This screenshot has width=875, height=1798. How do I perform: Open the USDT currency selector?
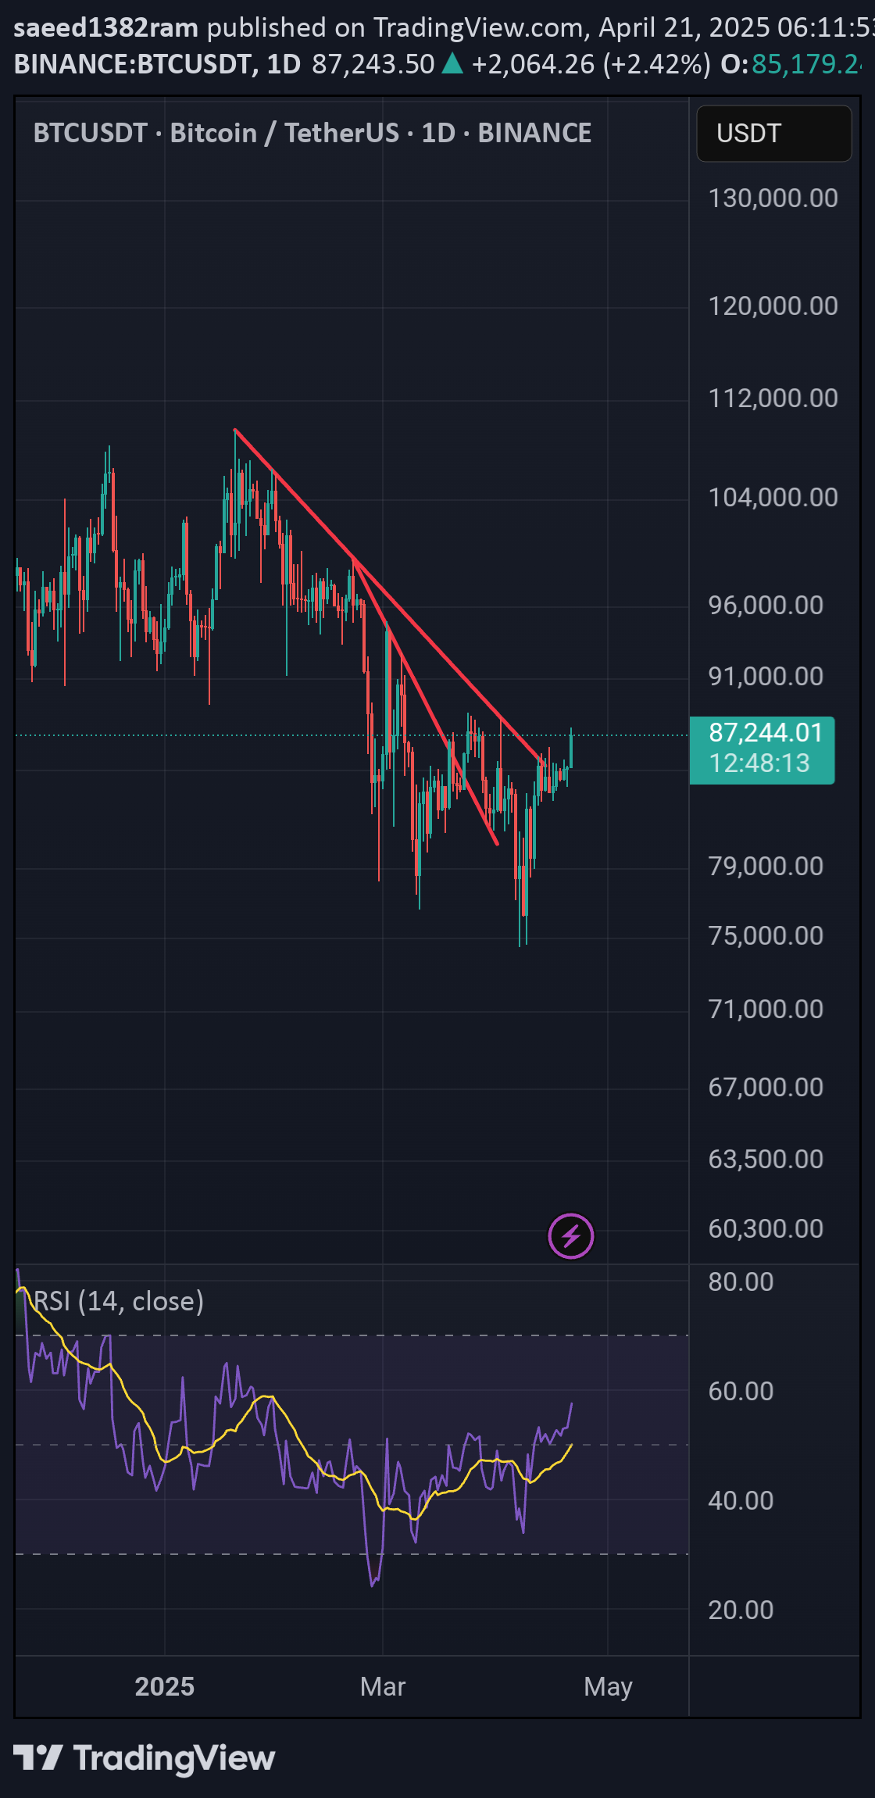click(773, 134)
